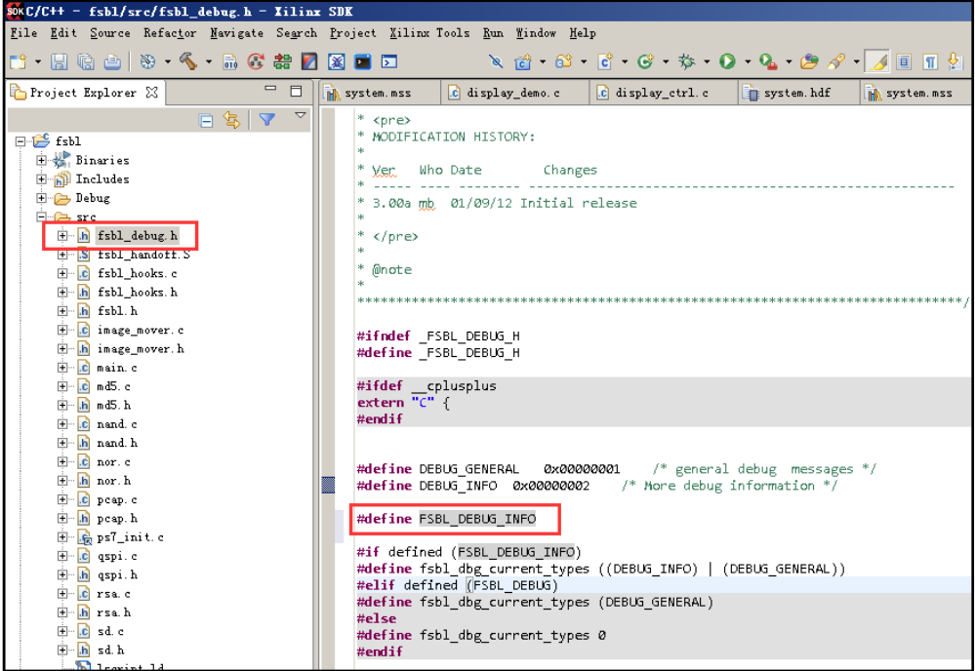
Task: Toggle Skip All Breakpoints icon
Action: pos(496,61)
